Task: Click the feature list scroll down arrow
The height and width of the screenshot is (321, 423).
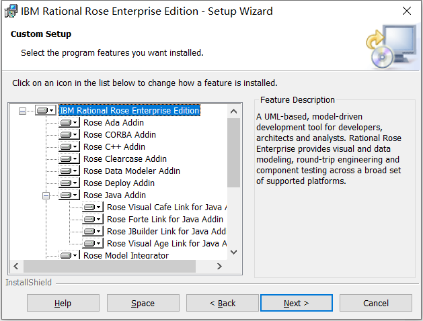Action: pos(233,253)
